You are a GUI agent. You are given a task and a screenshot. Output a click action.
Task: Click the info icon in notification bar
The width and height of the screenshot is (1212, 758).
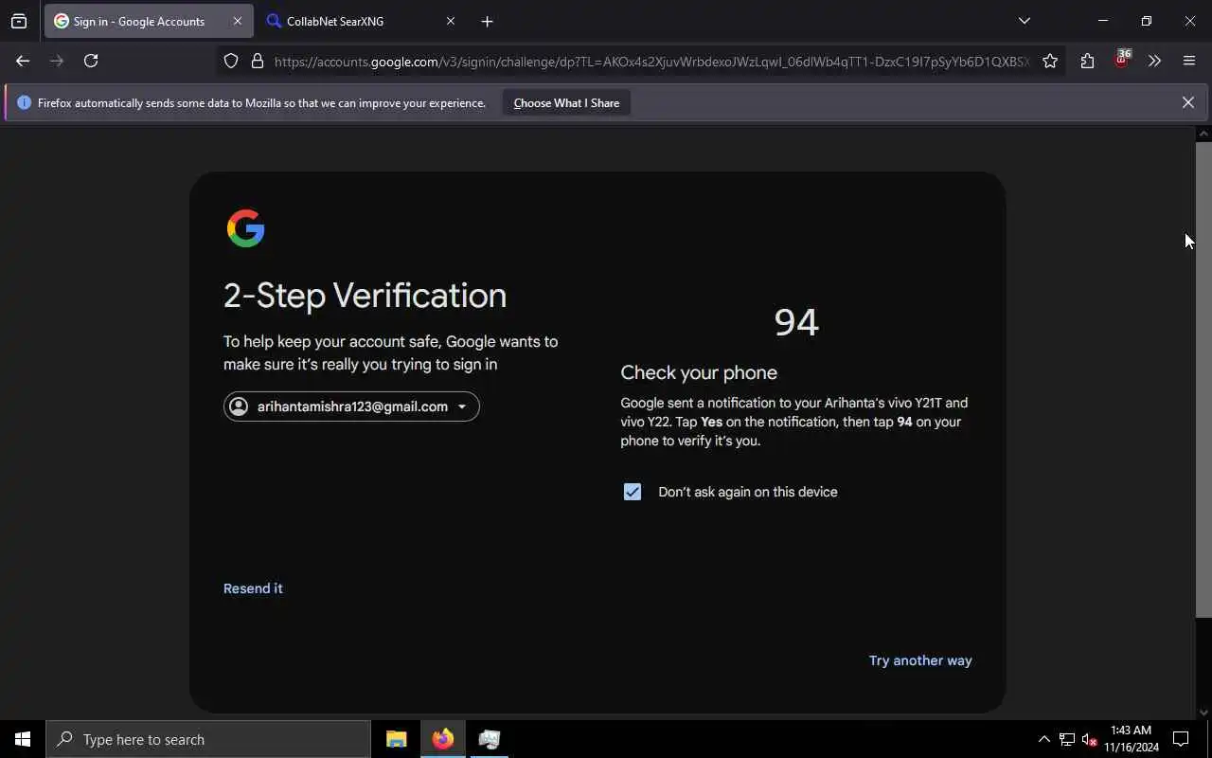(x=24, y=102)
